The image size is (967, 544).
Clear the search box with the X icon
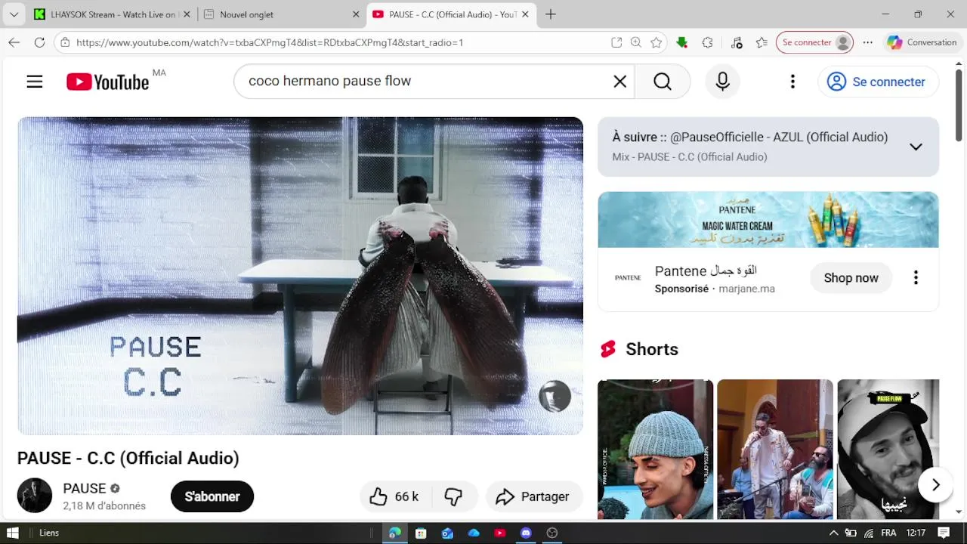click(x=619, y=82)
